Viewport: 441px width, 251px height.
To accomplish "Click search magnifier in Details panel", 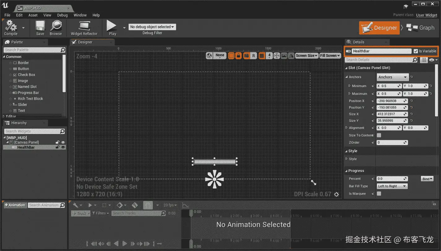I will click(x=415, y=60).
